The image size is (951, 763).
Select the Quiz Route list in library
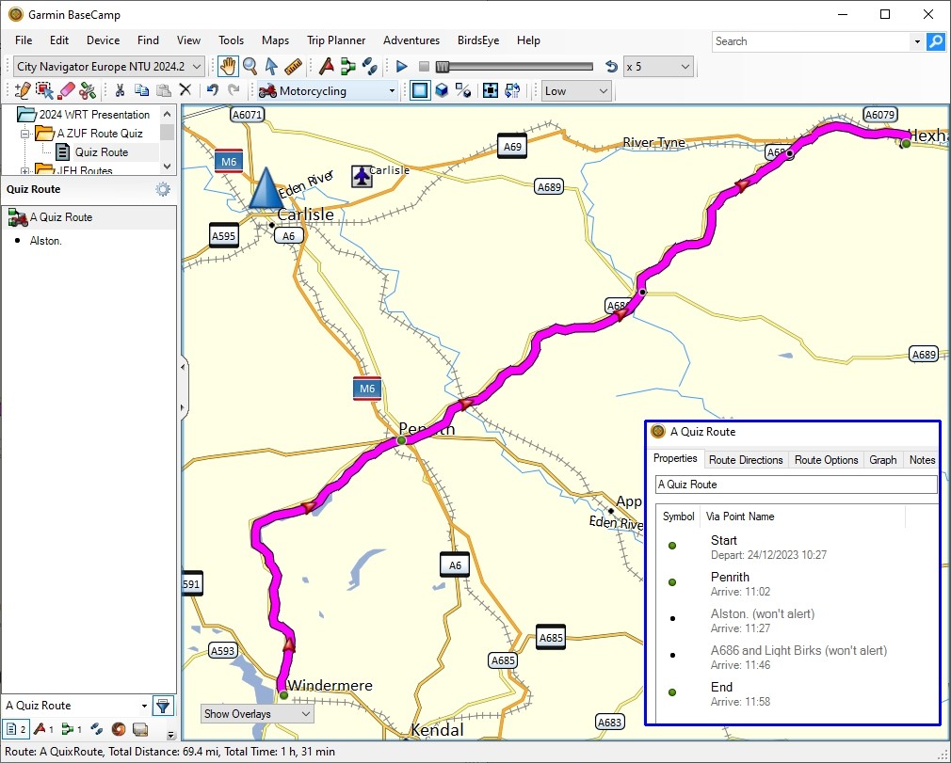pos(102,152)
